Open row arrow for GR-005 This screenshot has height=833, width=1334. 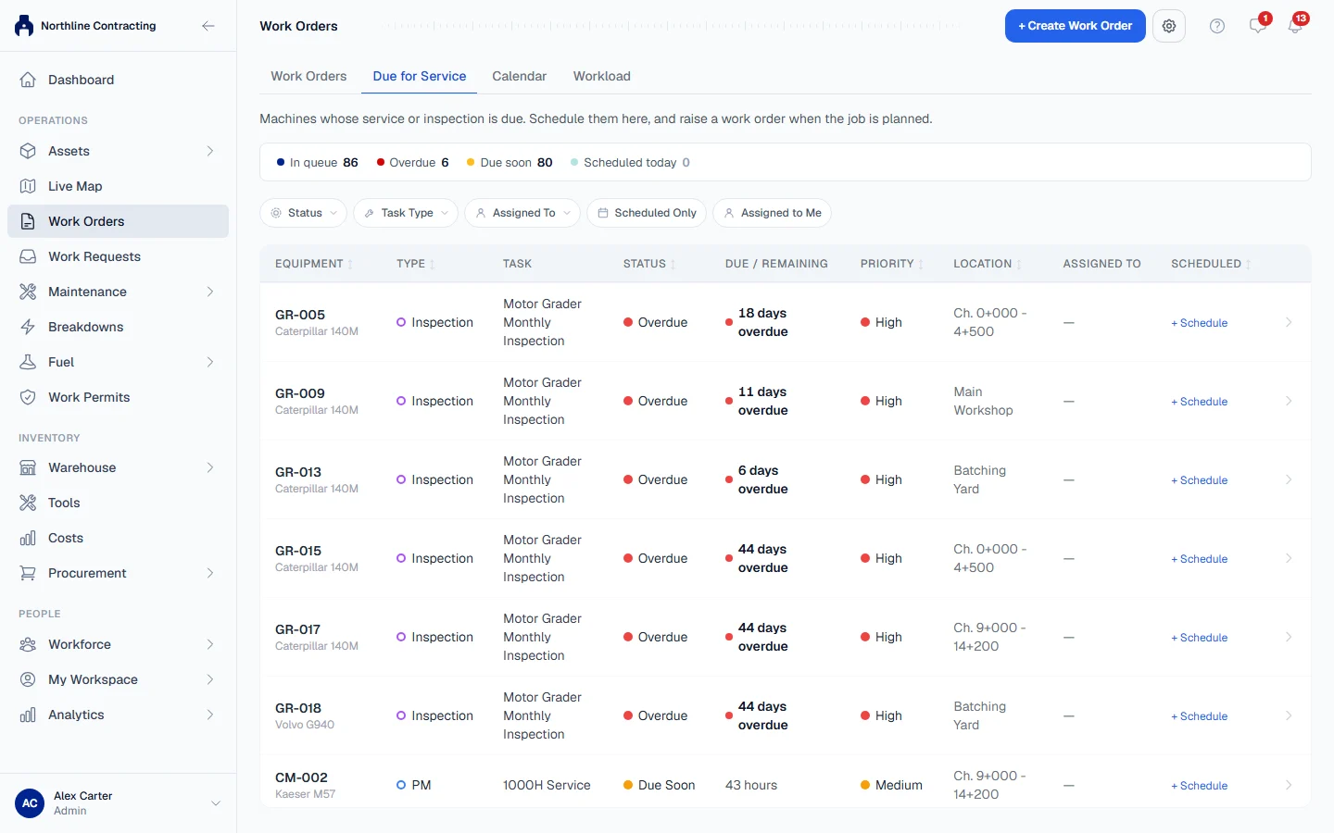1289,322
